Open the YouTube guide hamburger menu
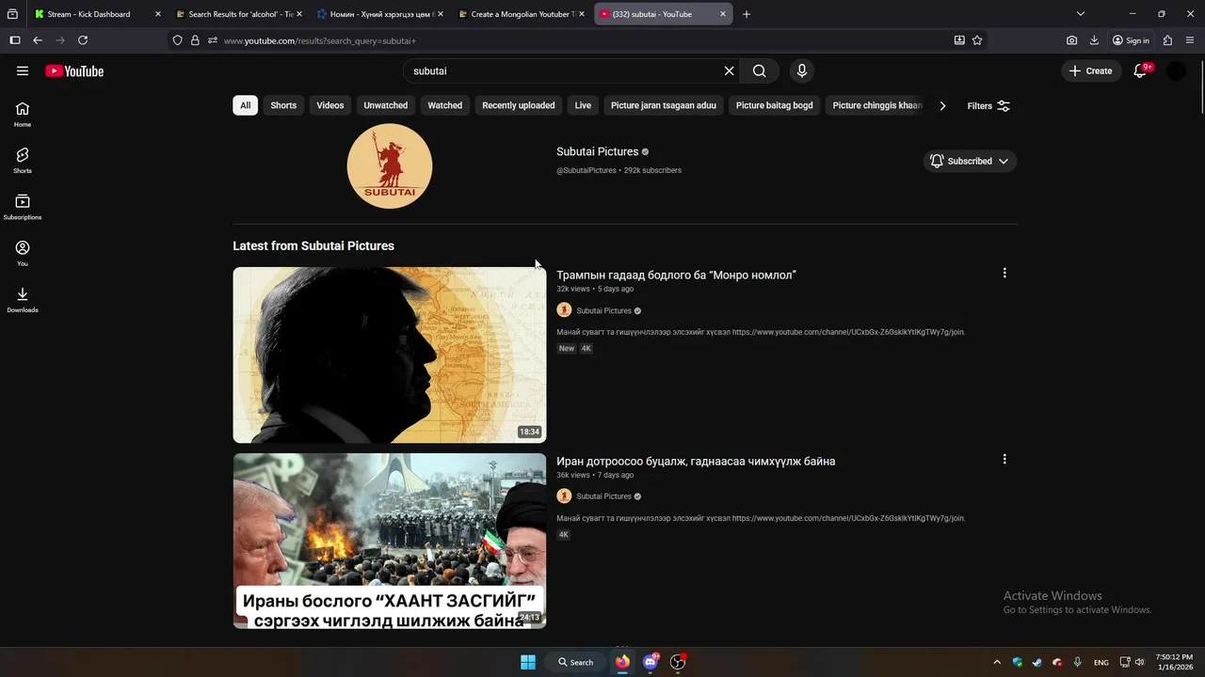Image resolution: width=1205 pixels, height=677 pixels. click(x=23, y=71)
